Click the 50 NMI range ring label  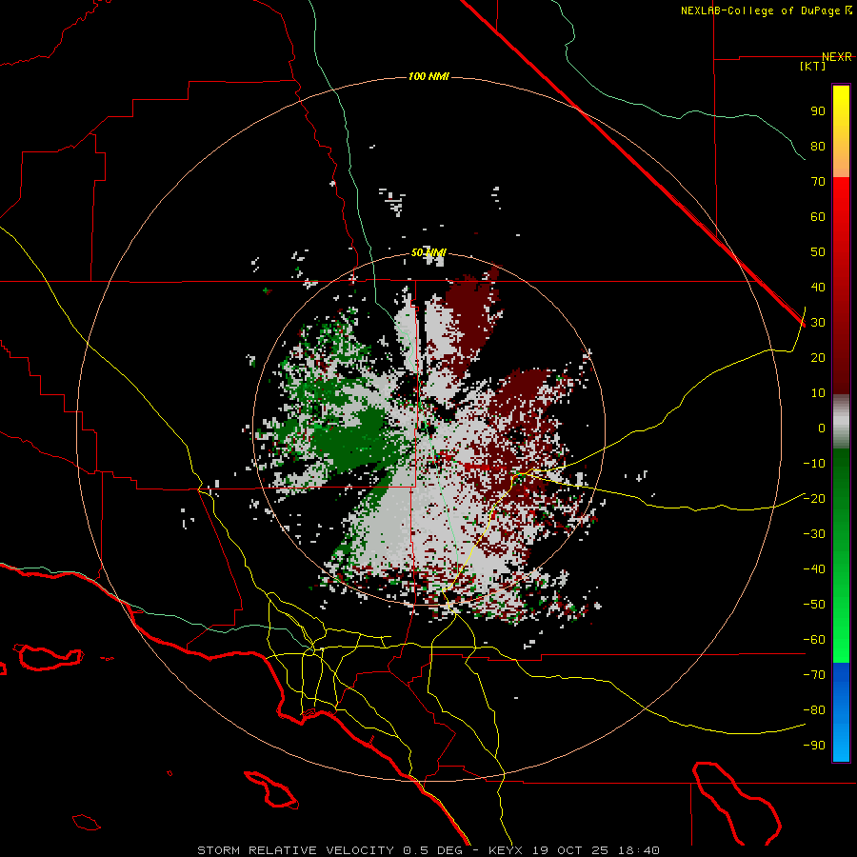pos(428,252)
